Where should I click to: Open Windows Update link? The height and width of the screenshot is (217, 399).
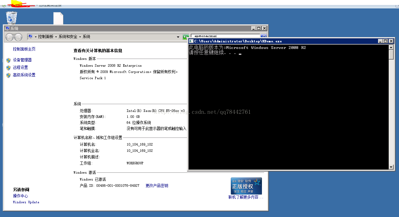pyautogui.click(x=26, y=202)
